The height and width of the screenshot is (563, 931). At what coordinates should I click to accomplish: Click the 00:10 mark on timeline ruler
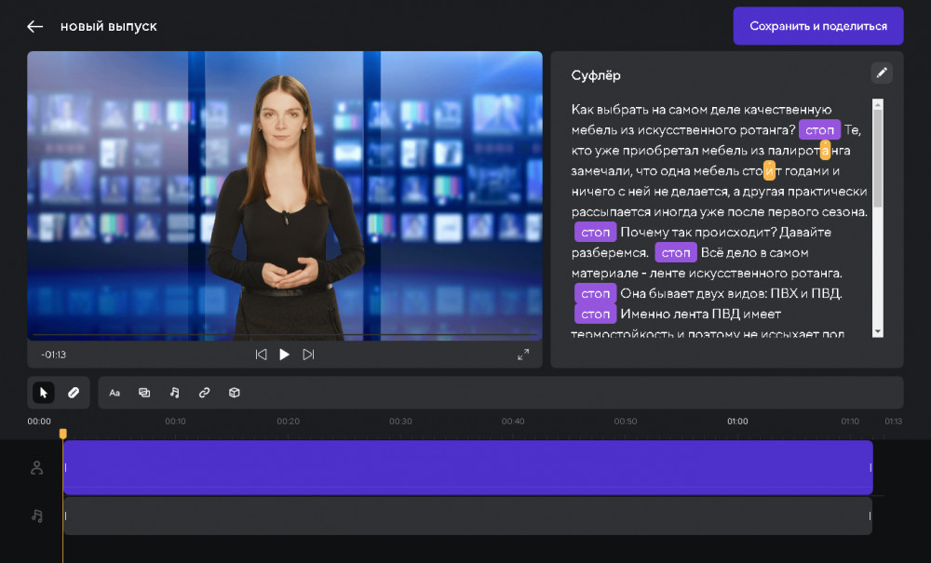[x=175, y=422]
